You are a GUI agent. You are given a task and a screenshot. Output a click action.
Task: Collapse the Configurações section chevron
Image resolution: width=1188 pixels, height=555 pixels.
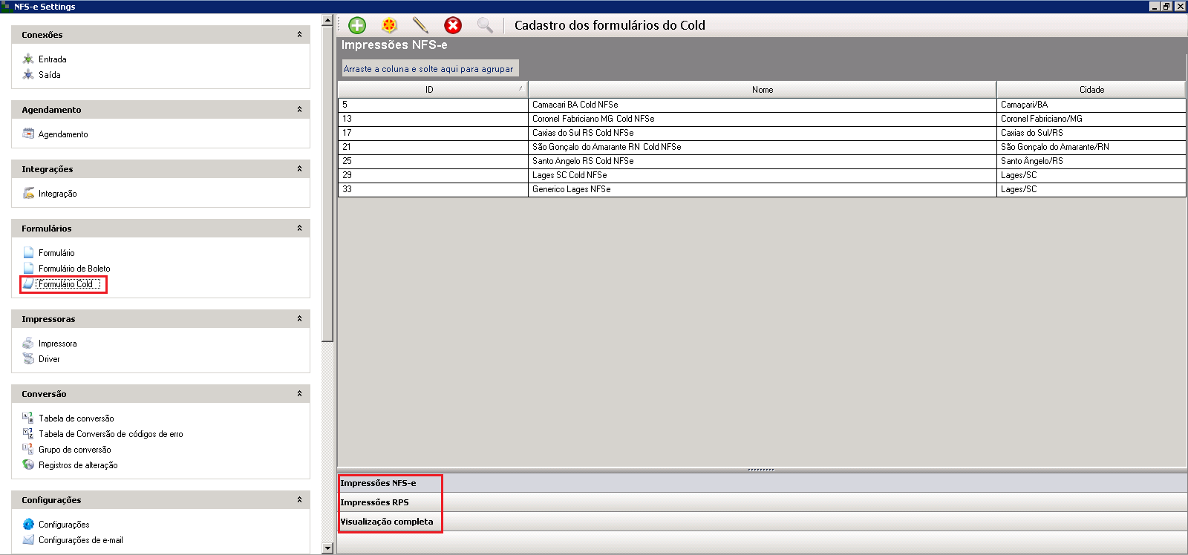click(x=299, y=500)
